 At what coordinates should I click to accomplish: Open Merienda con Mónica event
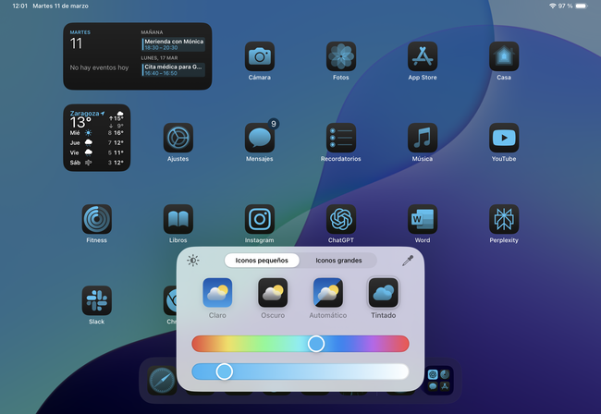click(174, 44)
